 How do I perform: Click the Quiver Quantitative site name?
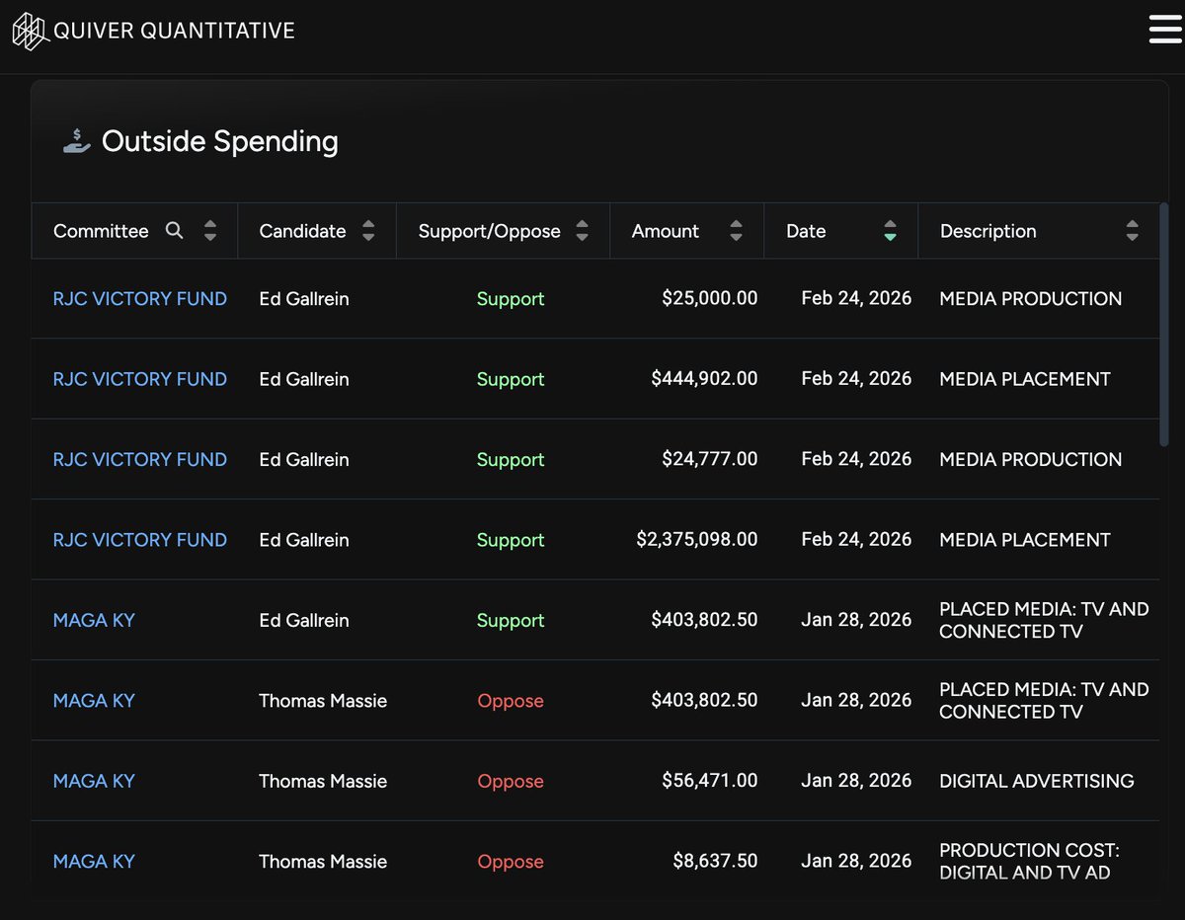pyautogui.click(x=174, y=31)
